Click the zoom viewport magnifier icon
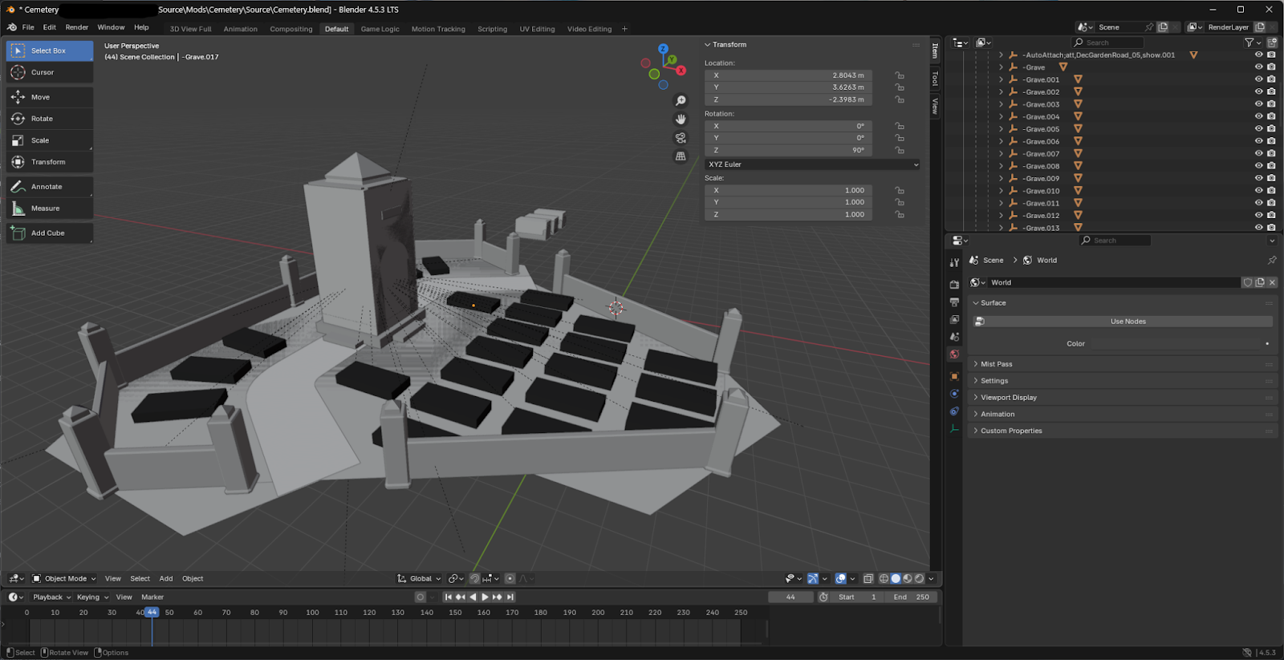This screenshot has height=660, width=1284. (x=681, y=100)
